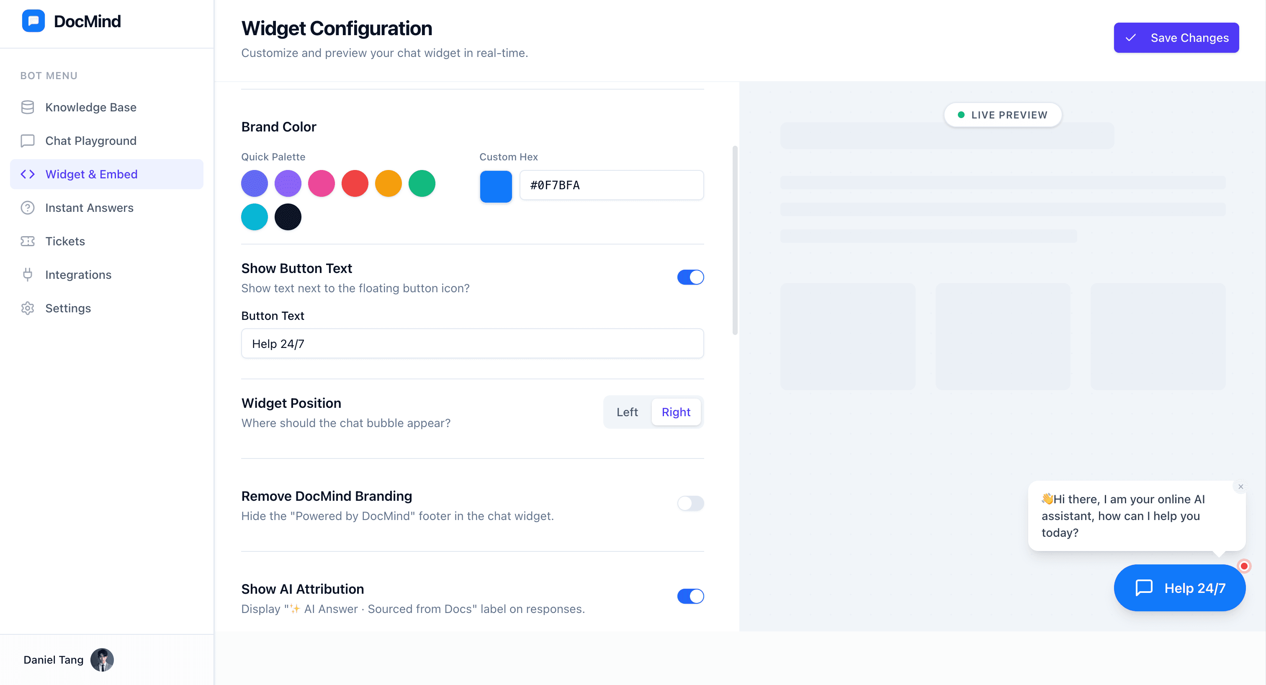Image resolution: width=1266 pixels, height=685 pixels.
Task: Set widget position to Left
Action: (x=627, y=412)
